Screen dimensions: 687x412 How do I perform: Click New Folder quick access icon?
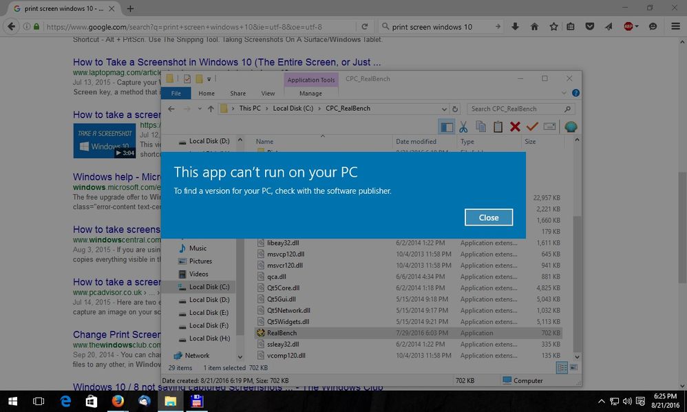(199, 79)
